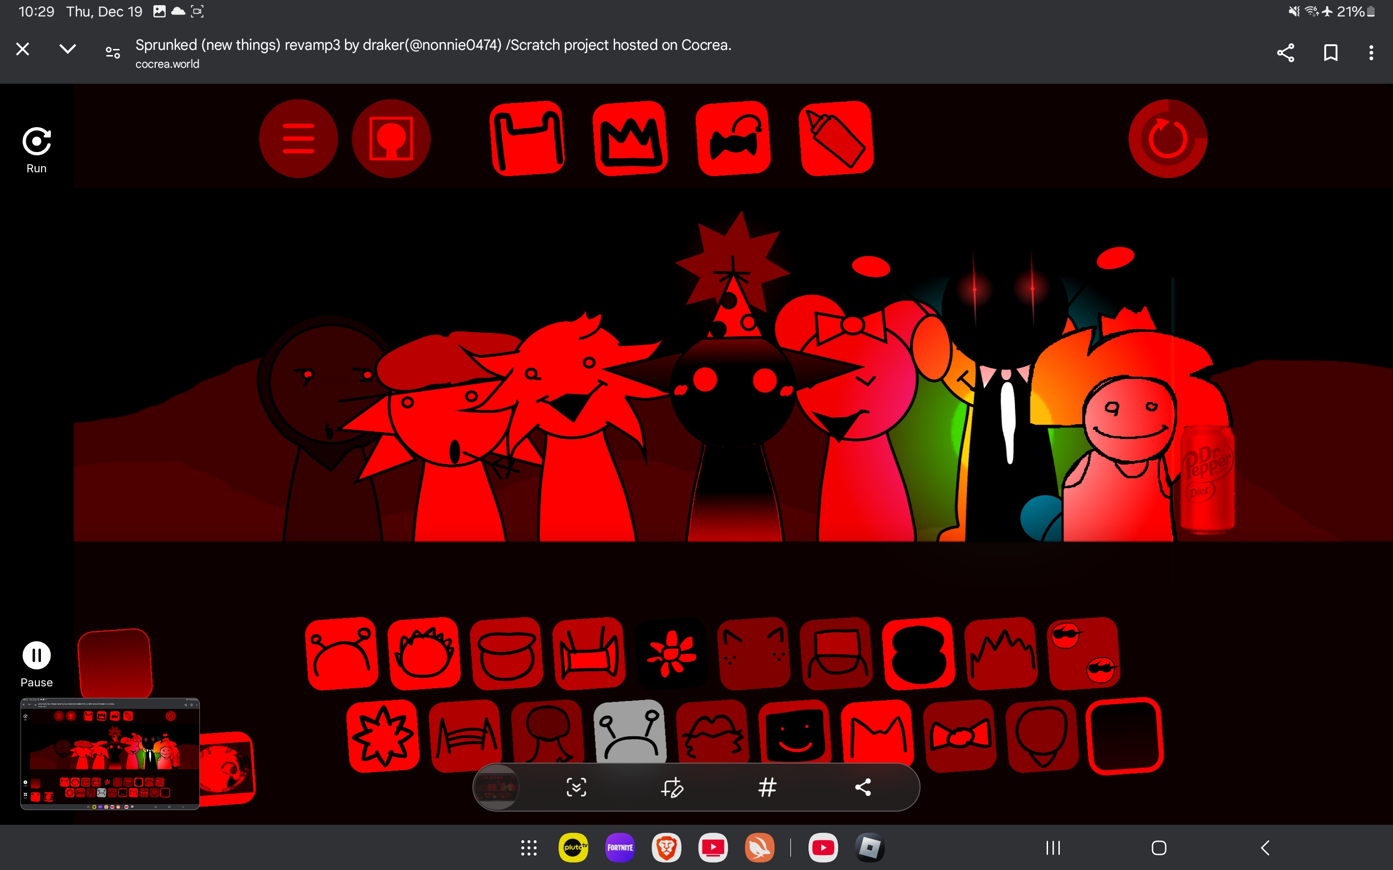Tap the back navigation arrow

pyautogui.click(x=1265, y=847)
